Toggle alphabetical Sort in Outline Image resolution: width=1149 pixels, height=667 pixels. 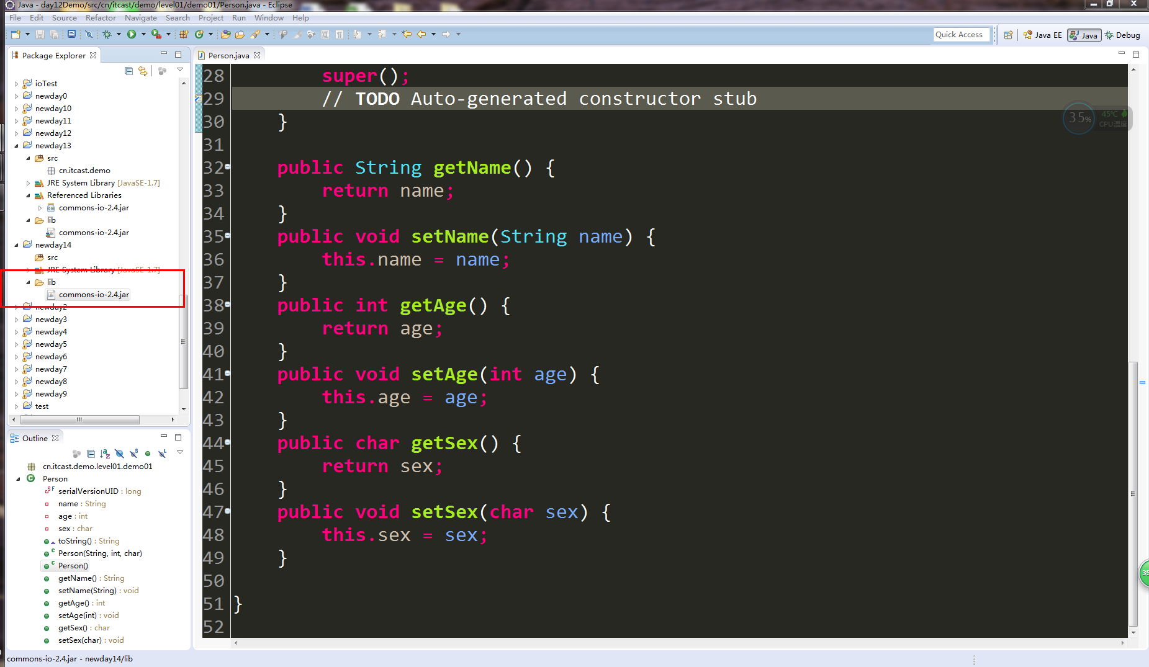pyautogui.click(x=105, y=454)
